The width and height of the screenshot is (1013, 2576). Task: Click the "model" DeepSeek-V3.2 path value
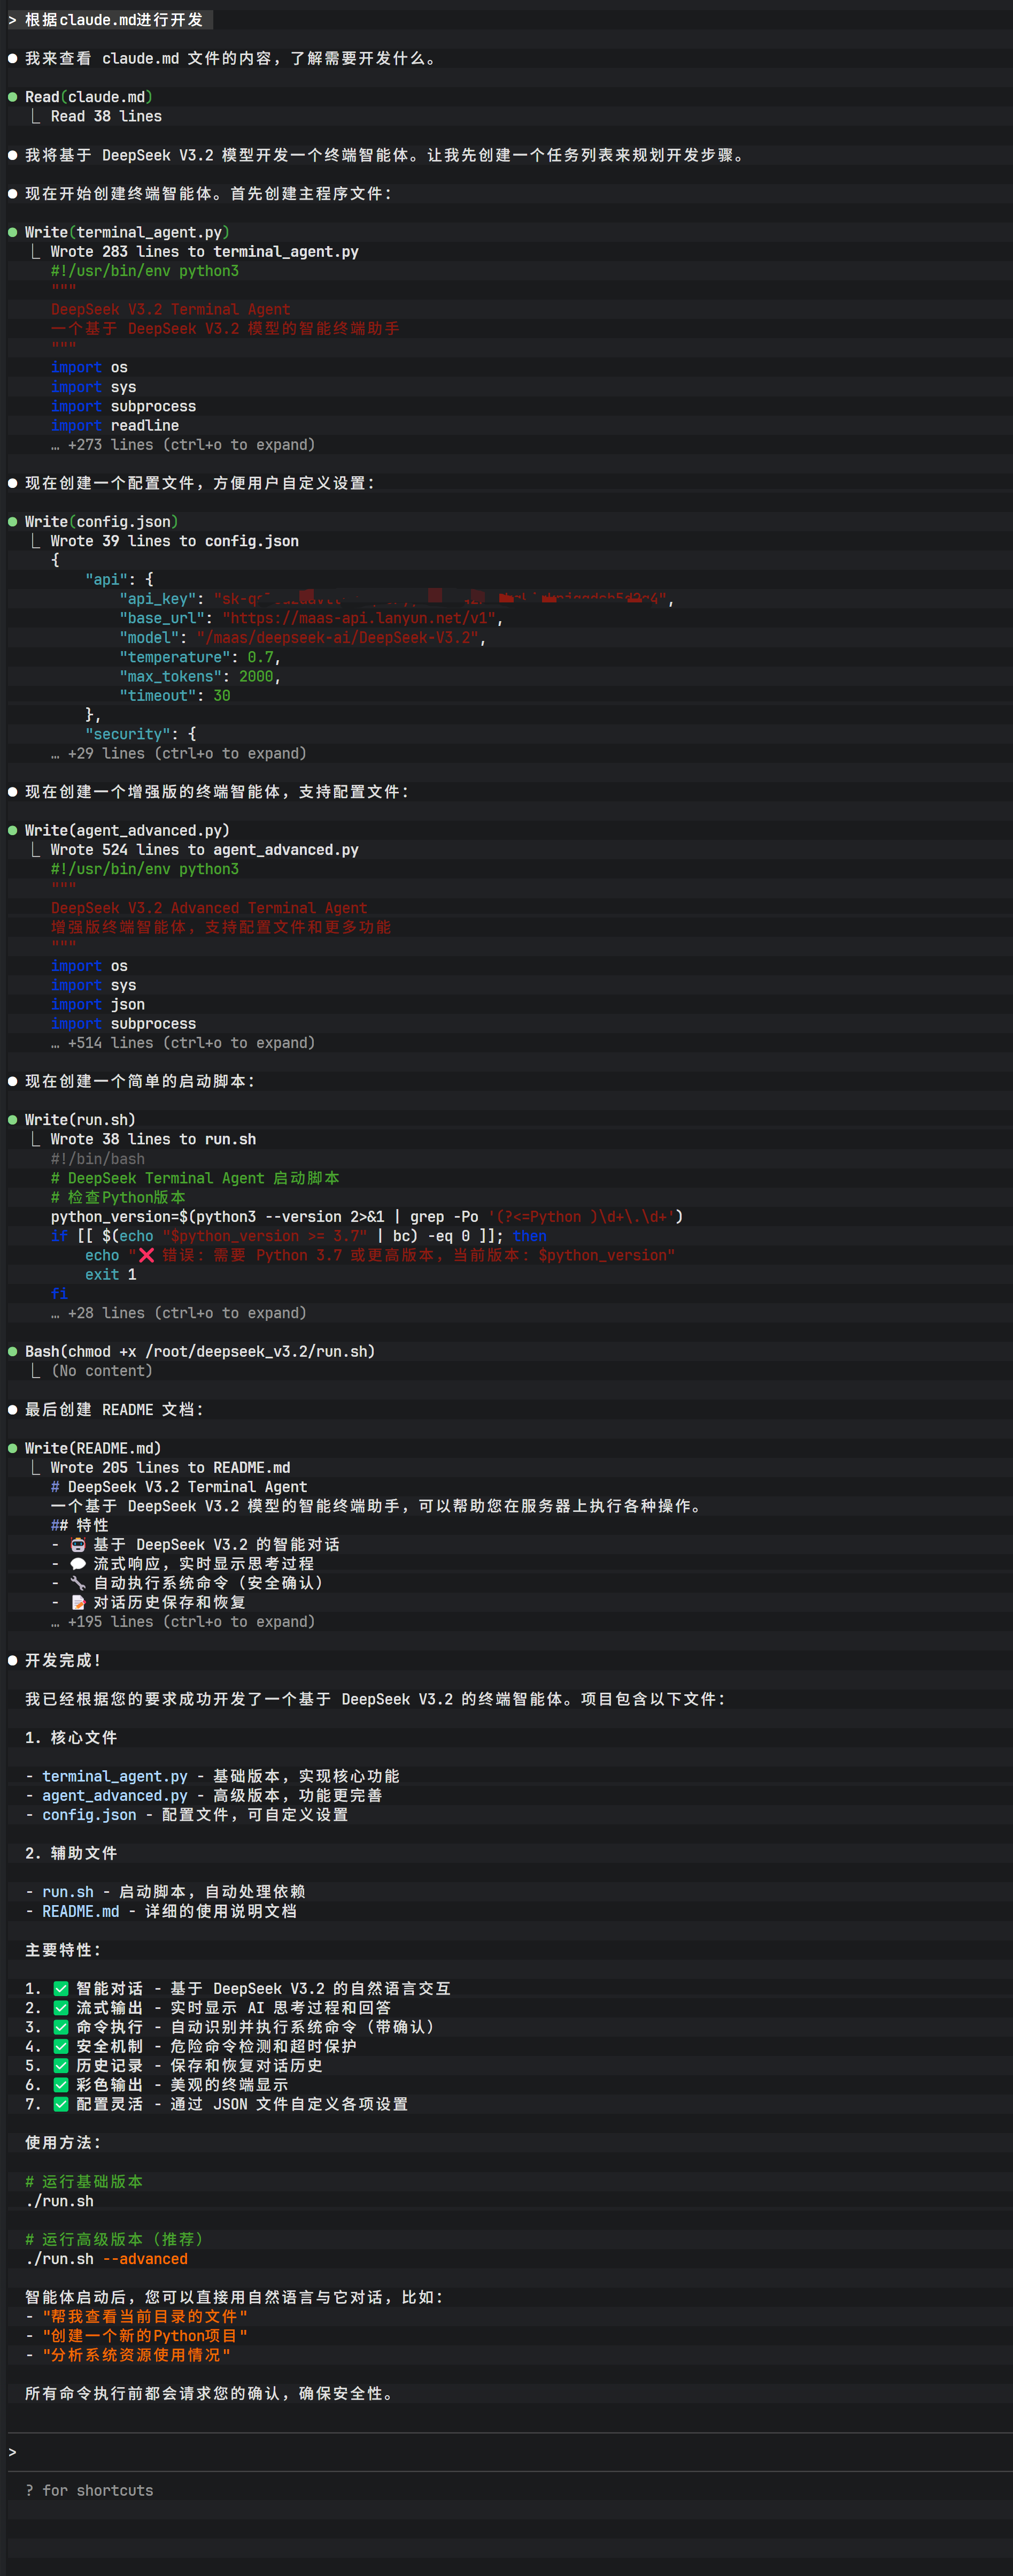coord(338,637)
